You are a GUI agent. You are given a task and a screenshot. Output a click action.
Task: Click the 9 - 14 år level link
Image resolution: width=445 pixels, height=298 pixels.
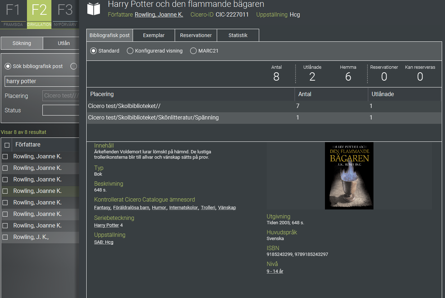275,271
